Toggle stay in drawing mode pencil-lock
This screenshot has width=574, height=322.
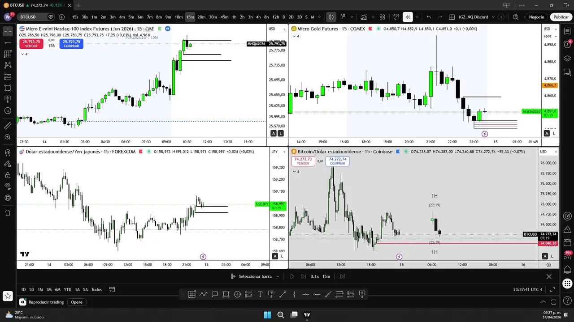click(8, 164)
